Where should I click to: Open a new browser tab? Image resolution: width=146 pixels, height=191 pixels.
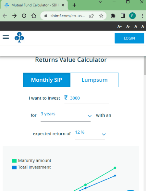click(74, 5)
